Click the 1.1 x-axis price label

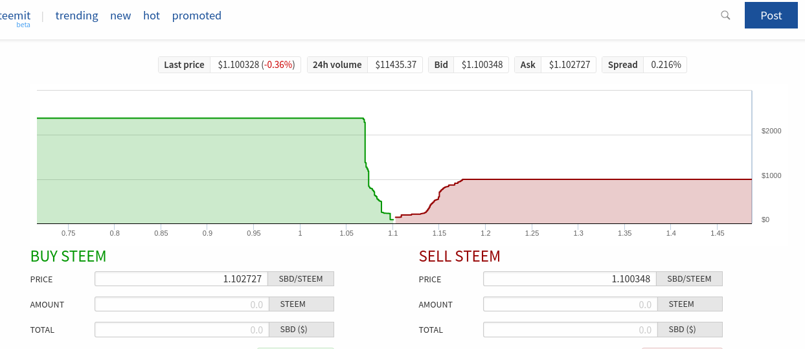tap(392, 232)
